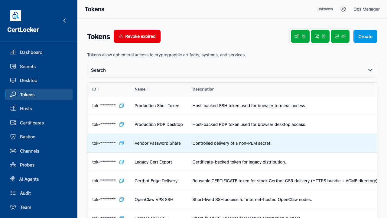Collapse the sidebar with the chevron
This screenshot has height=218, width=387.
pos(64,21)
